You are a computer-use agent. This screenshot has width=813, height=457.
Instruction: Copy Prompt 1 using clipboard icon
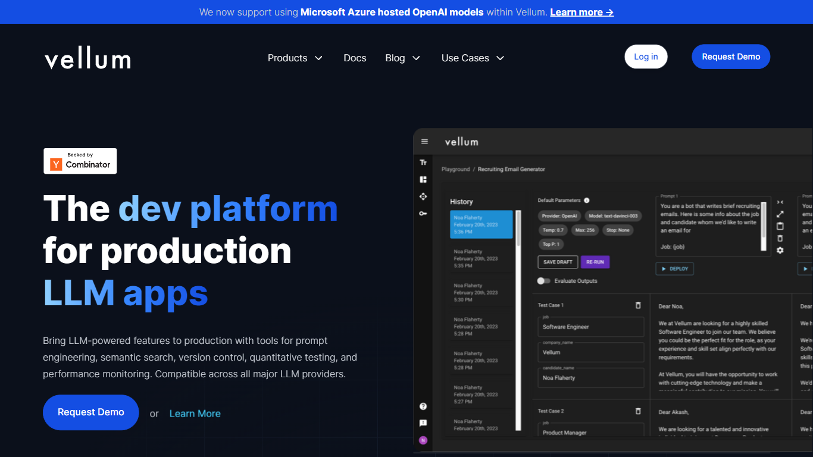point(780,226)
